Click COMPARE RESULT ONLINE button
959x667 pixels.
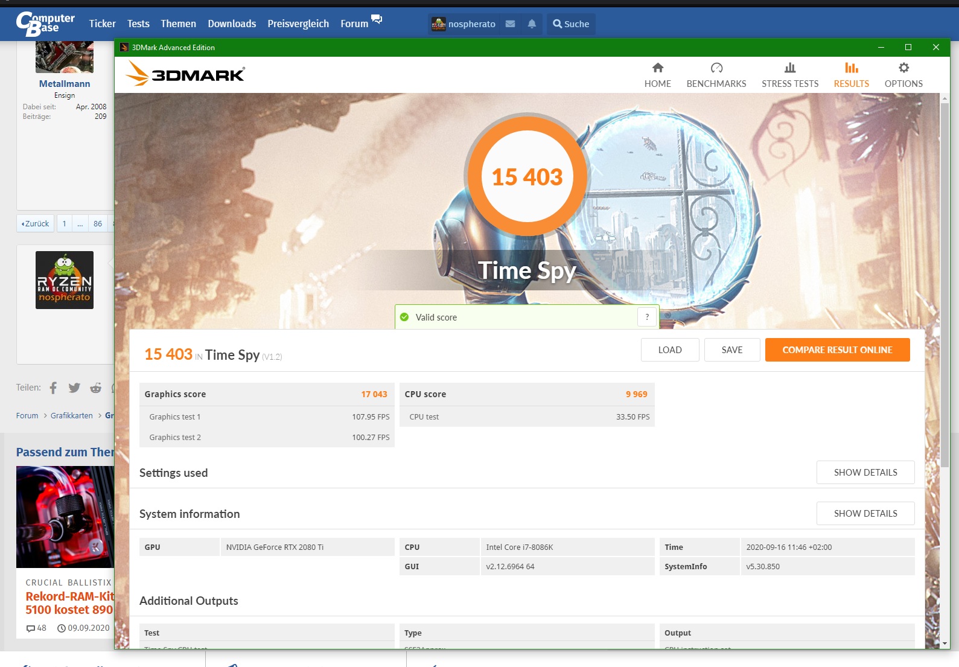[837, 349]
